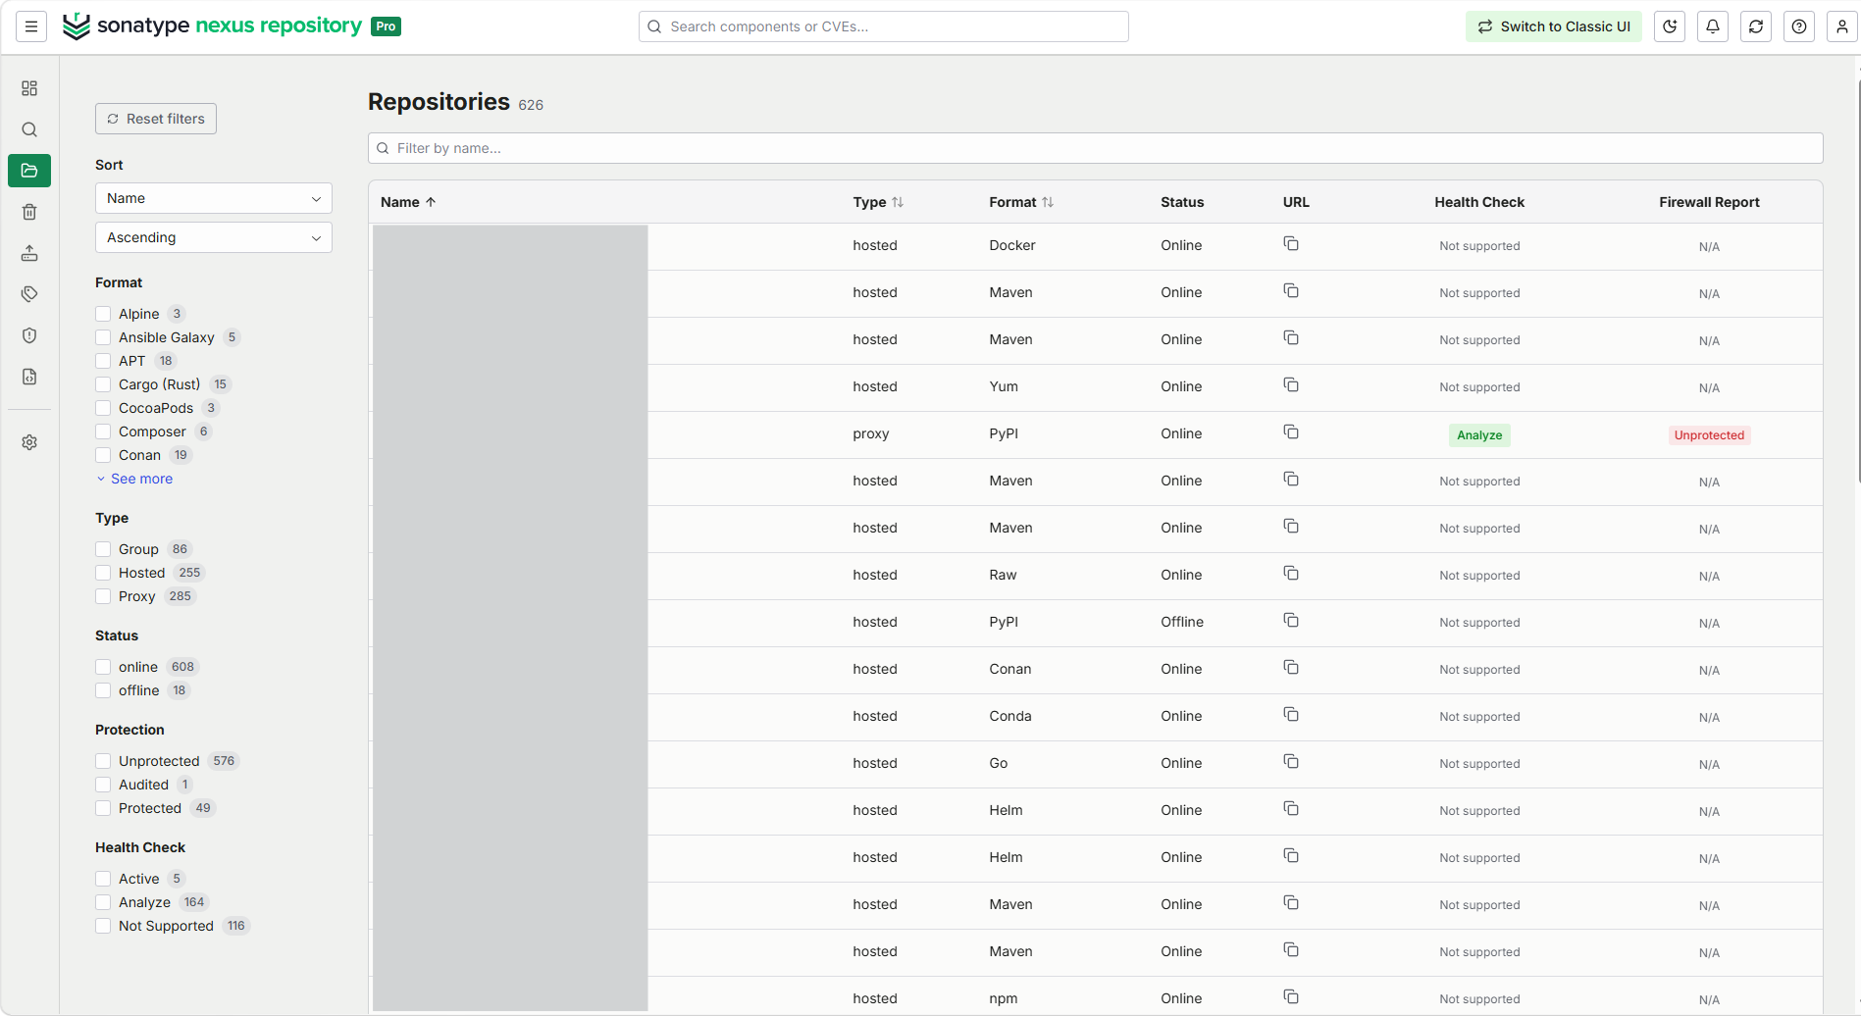Focus the search components or CVEs field
Viewport: 1861px width, 1016px height.
[884, 26]
